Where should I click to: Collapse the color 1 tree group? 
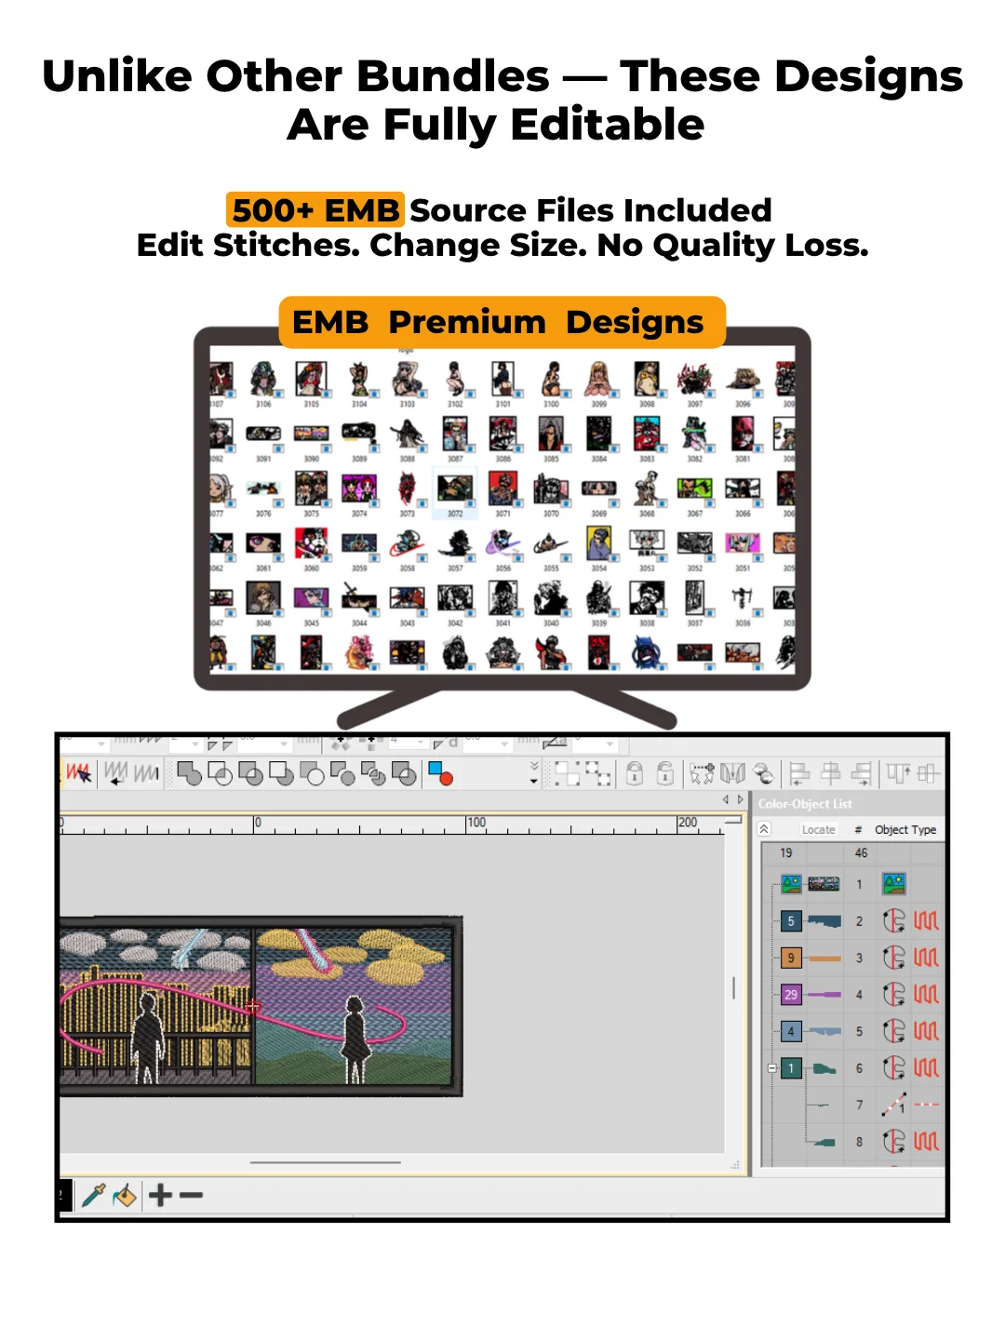pos(771,1068)
